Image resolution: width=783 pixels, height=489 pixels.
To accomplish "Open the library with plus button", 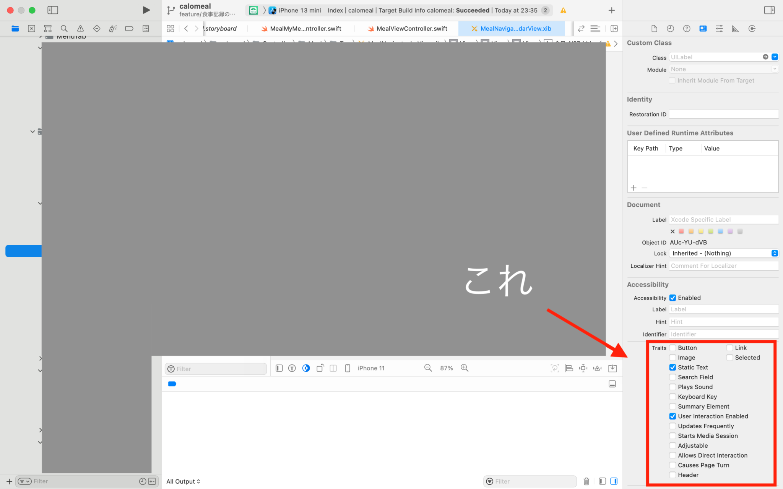I will point(611,10).
